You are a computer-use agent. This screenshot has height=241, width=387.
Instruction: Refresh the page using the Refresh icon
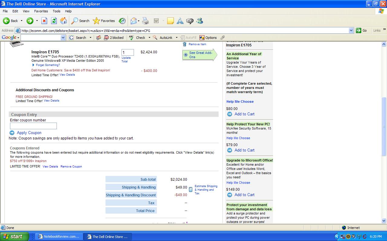click(54, 21)
